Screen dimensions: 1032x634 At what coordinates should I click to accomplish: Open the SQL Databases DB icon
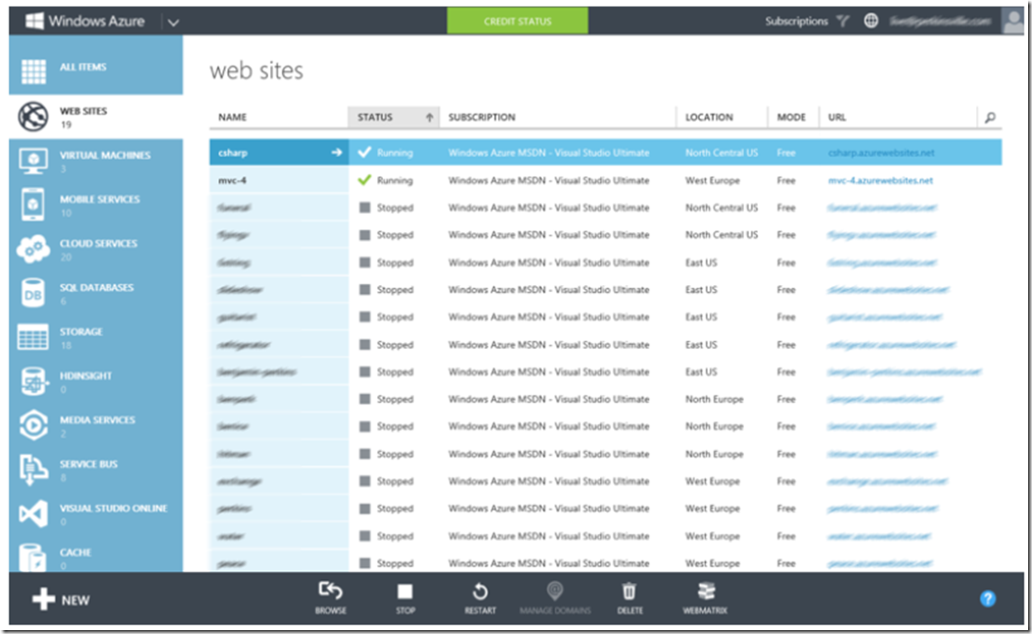(33, 293)
